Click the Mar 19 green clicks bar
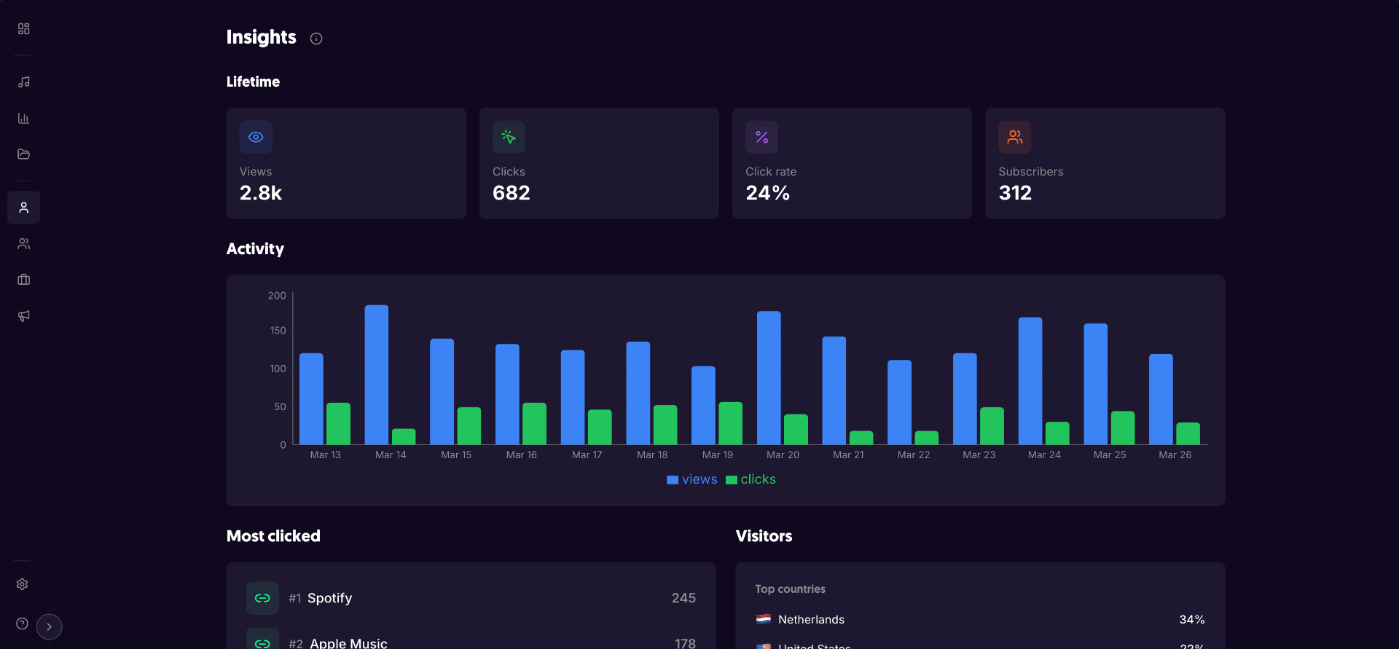 coord(730,423)
